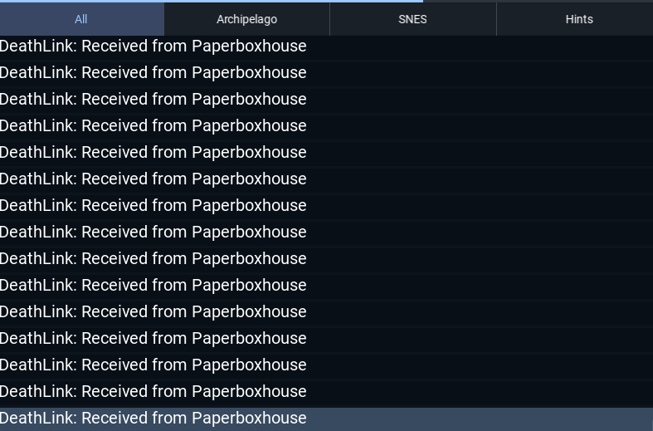Pick the second-to-last DeathLink log entry
This screenshot has width=653, height=431.
tap(327, 391)
